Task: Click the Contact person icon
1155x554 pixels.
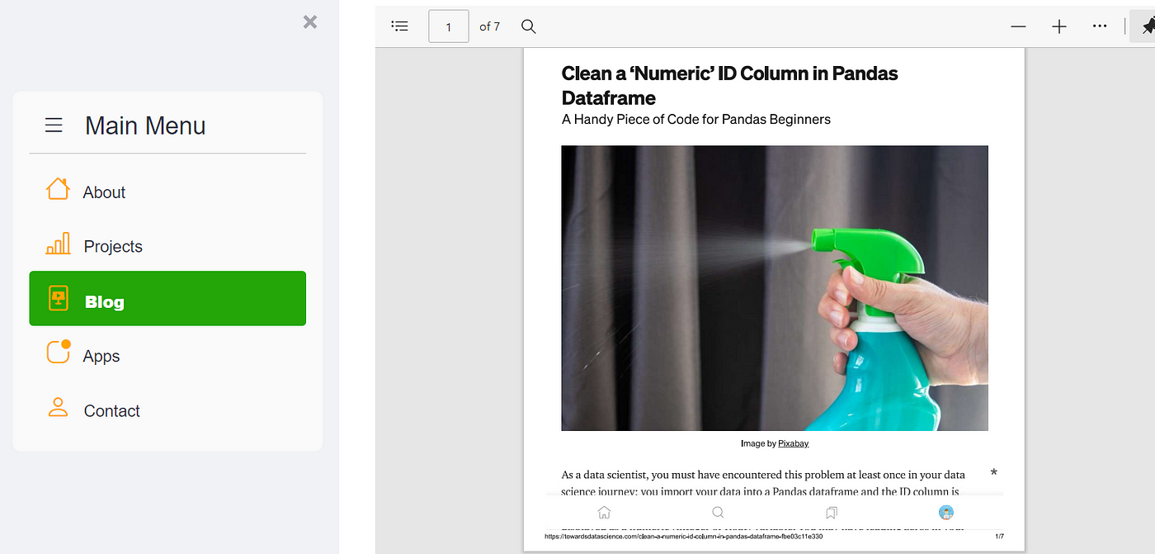Action: 58,407
